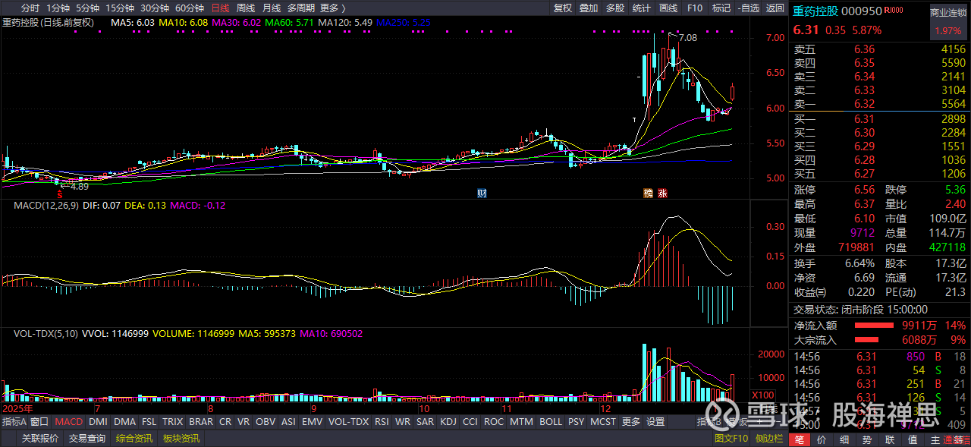
Task: Toggle the 侧边栏 sidebar display
Action: point(769,439)
